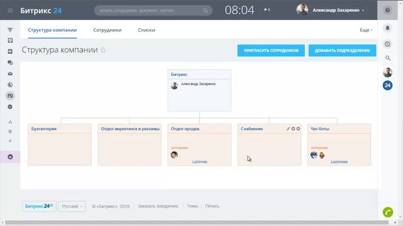Open Отдел маркетинга и рекламы department

(130, 129)
